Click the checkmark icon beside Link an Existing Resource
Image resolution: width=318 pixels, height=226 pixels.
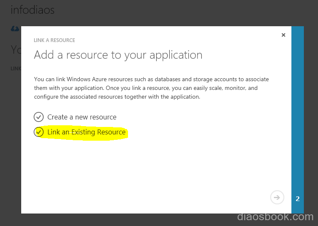(39, 132)
